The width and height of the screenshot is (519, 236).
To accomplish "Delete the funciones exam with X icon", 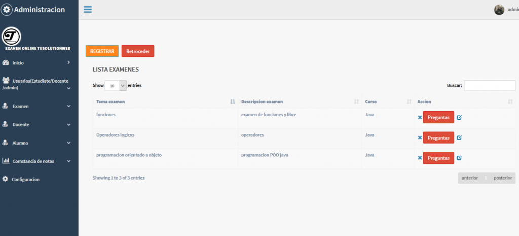I will tap(420, 117).
